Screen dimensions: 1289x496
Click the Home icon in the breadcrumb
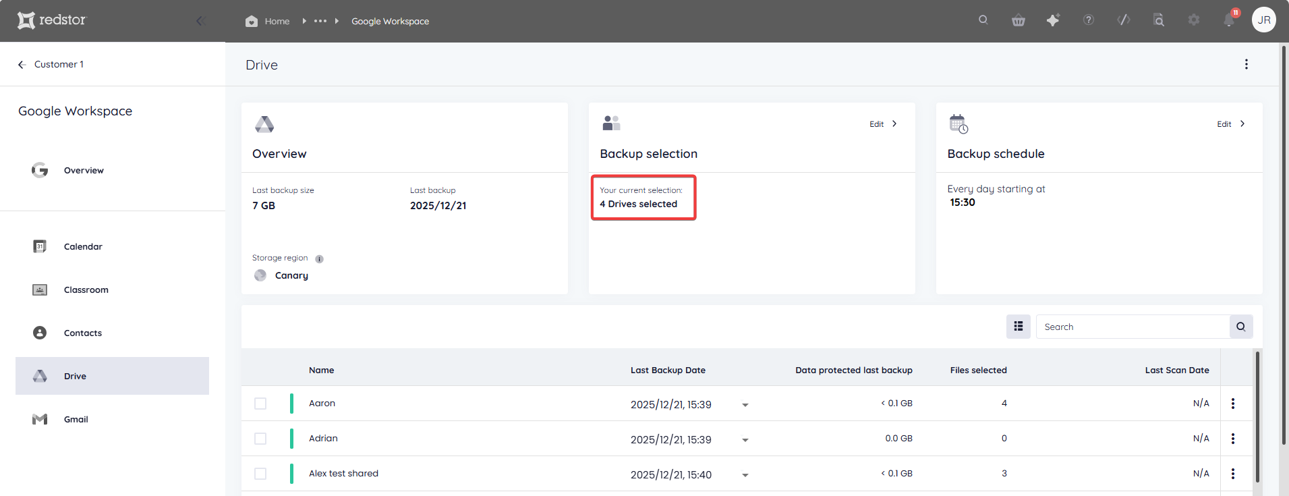252,21
